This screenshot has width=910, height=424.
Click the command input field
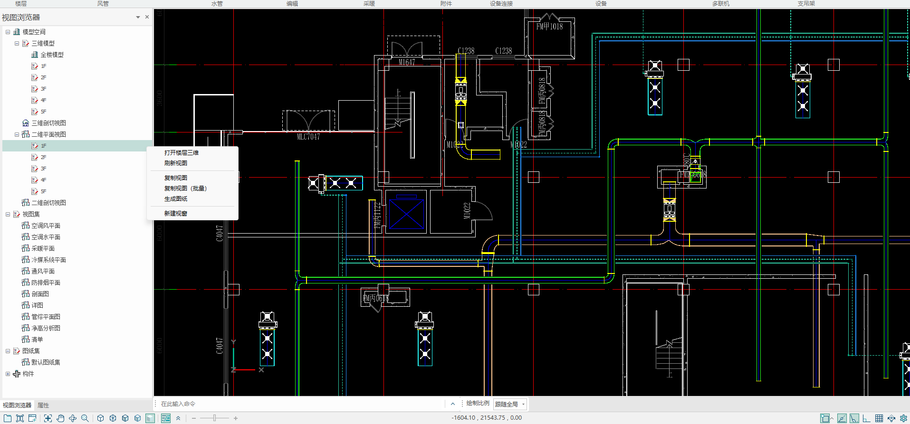(x=299, y=404)
